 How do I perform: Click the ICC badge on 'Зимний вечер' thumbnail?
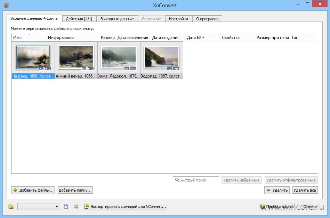coord(84,68)
